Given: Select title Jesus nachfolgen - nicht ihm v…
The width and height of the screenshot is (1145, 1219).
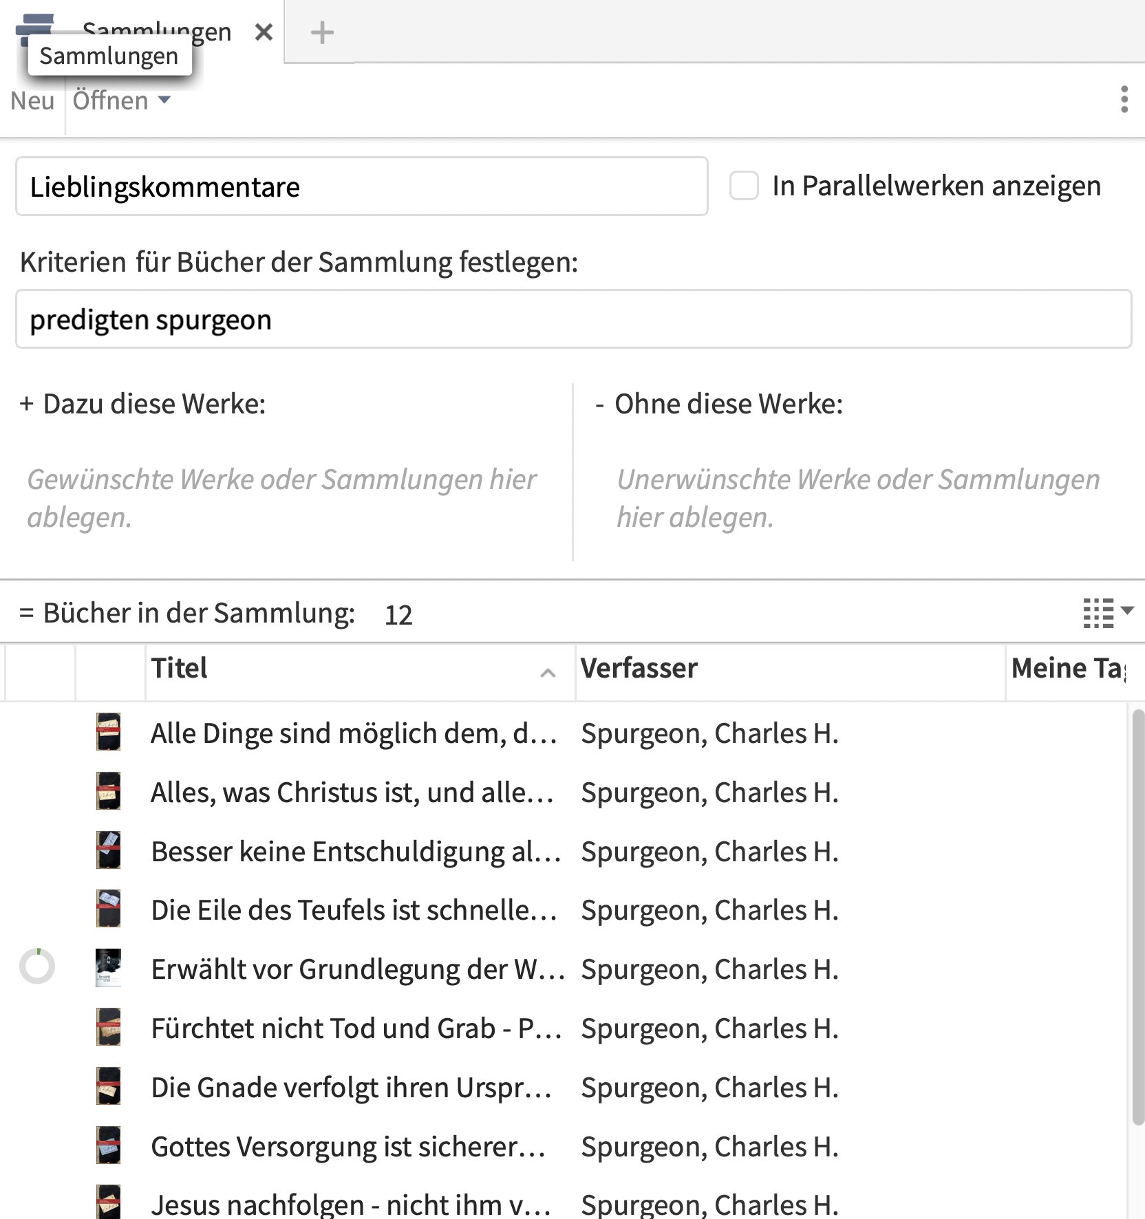Looking at the screenshot, I should [351, 1205].
